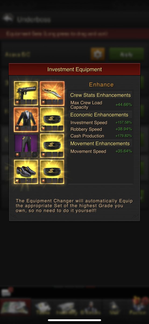Viewport: 149px width, 324px height.
Task: Click the green Apply button
Action: 126,54
